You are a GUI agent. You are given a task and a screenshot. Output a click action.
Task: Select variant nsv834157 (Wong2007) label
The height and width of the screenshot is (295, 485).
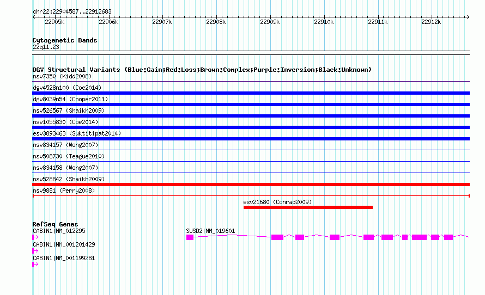click(x=65, y=145)
